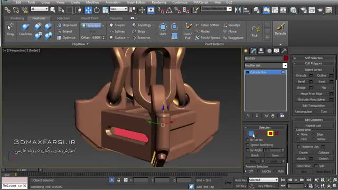Collapse the Edit Geometry rollout
The image size is (338, 190).
[314, 120]
